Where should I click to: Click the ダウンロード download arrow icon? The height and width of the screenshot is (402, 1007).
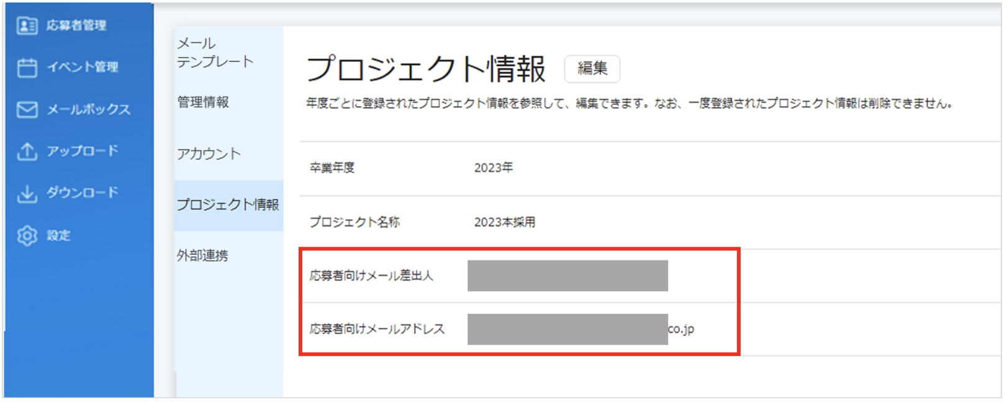[27, 193]
